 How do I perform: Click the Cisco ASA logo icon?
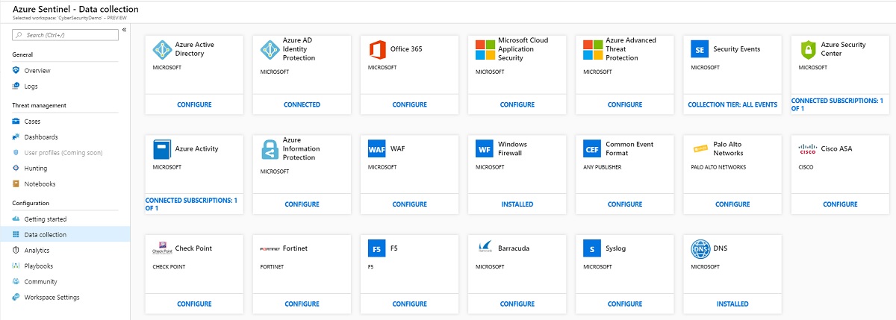pos(807,149)
